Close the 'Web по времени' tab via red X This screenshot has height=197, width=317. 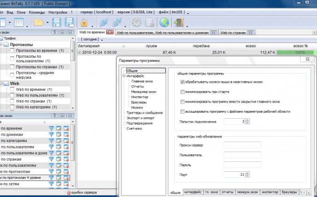pos(110,32)
